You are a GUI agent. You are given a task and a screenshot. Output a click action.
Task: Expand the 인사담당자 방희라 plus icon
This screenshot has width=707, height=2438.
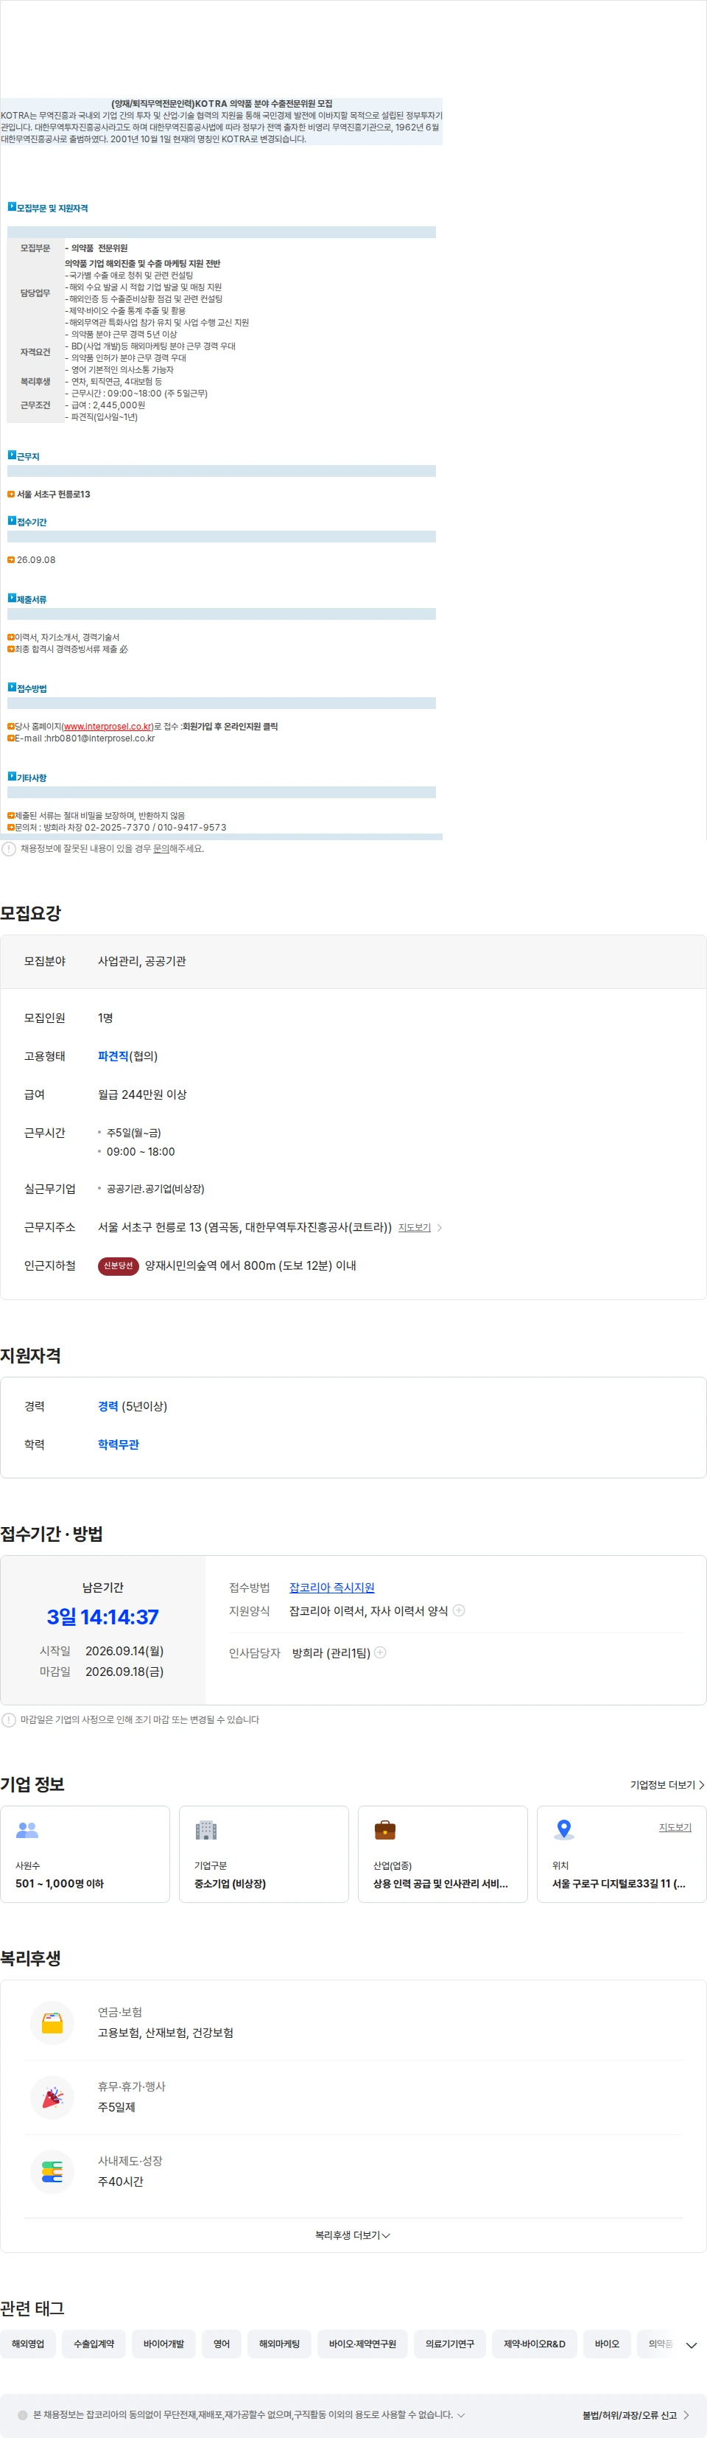(x=380, y=1652)
